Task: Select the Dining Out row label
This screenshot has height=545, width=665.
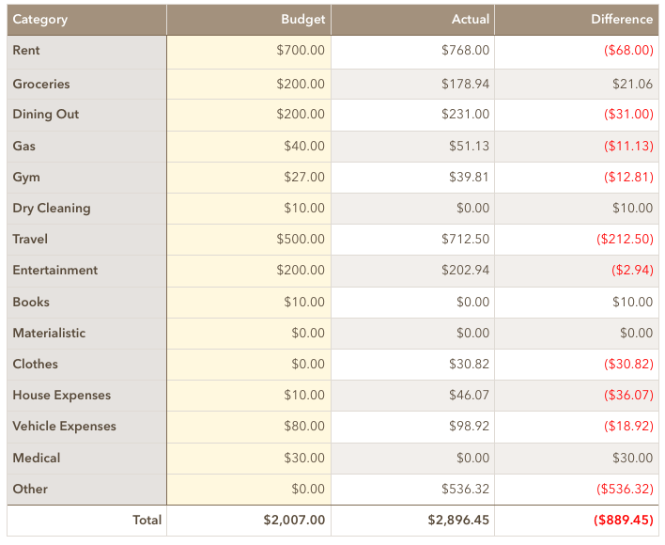Action: 87,115
